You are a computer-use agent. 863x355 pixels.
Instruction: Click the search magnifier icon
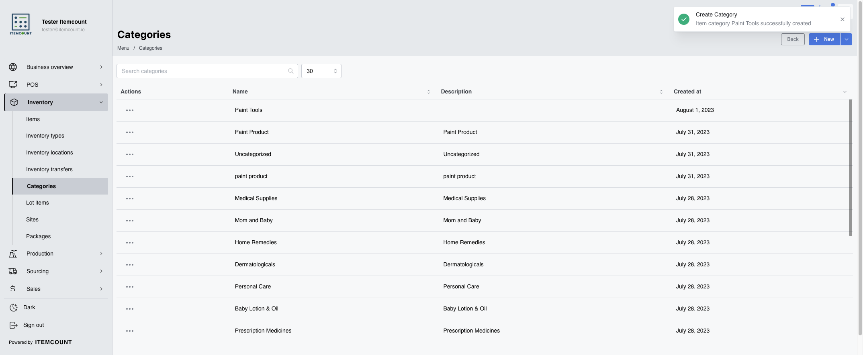coord(291,71)
